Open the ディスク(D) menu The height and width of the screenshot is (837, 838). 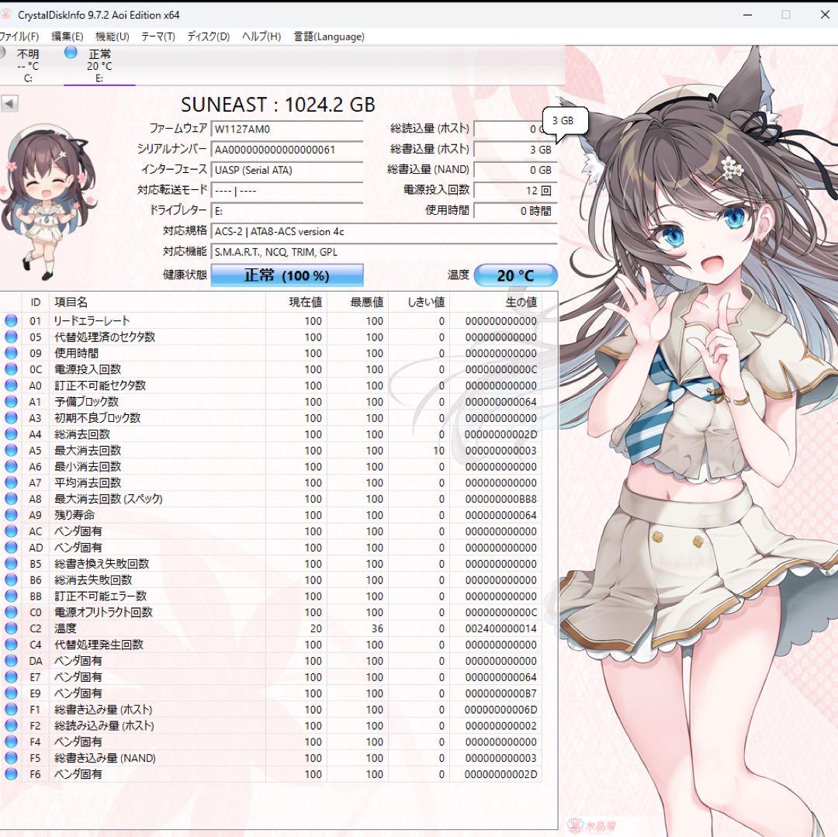(208, 36)
